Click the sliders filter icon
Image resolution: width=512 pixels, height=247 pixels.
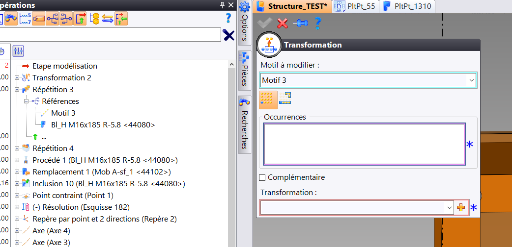pyautogui.click(x=18, y=51)
